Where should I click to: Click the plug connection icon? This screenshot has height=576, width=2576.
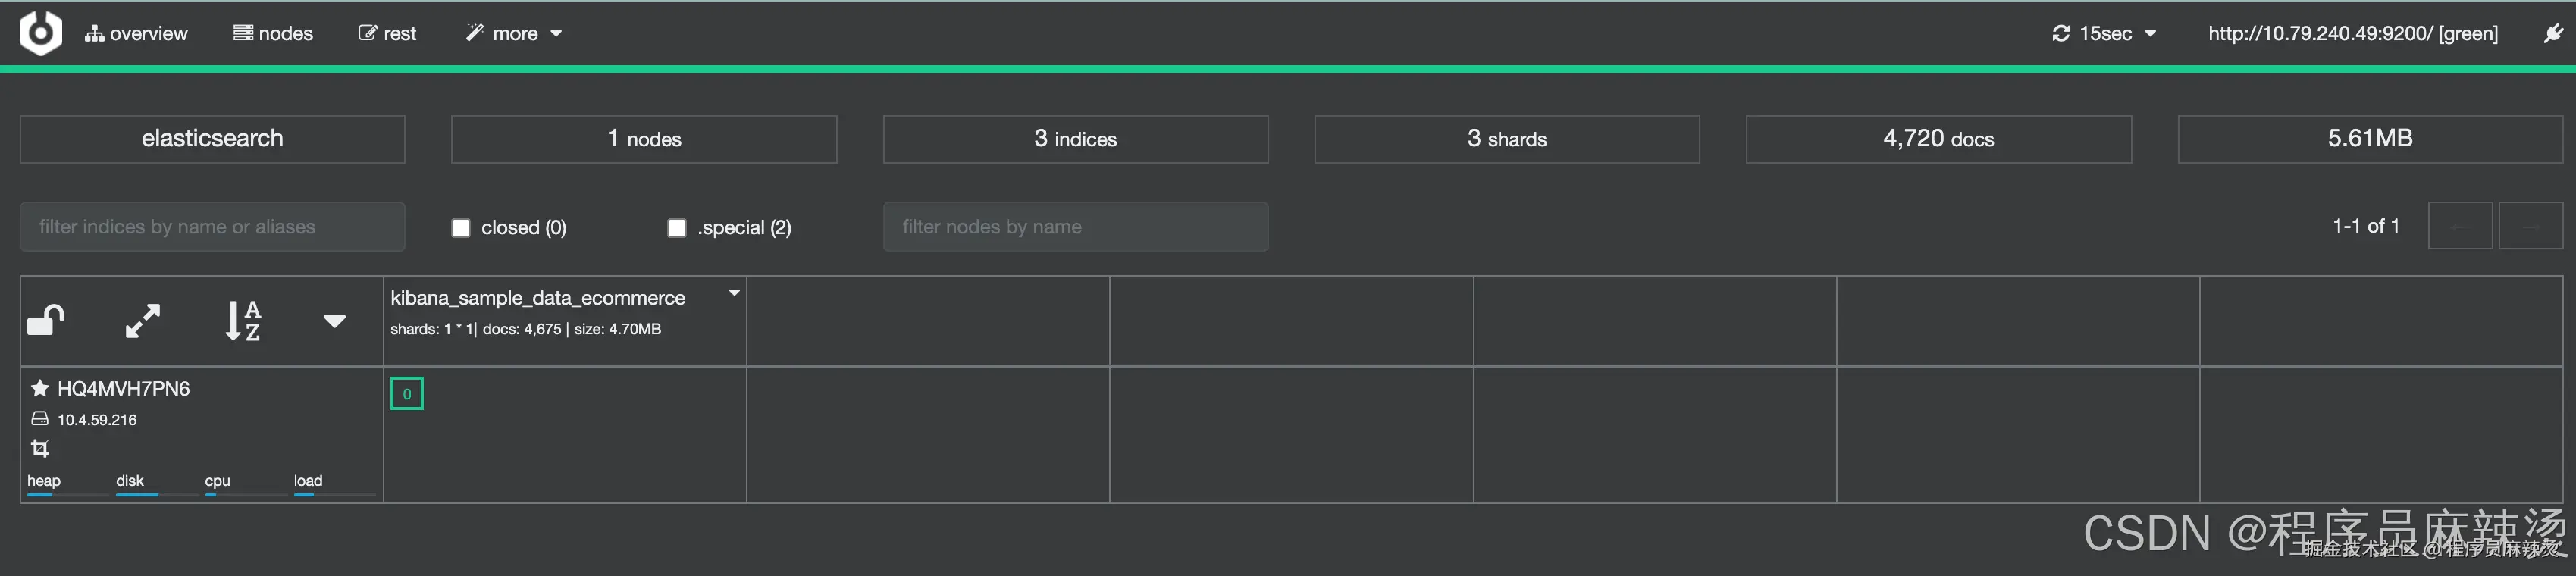(2553, 34)
